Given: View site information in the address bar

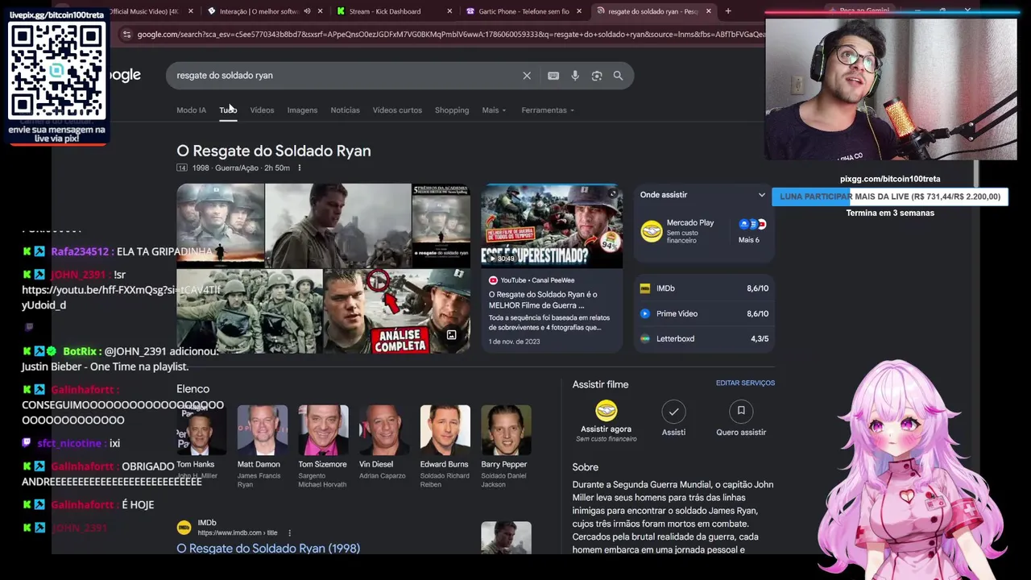Looking at the screenshot, I should [126, 35].
